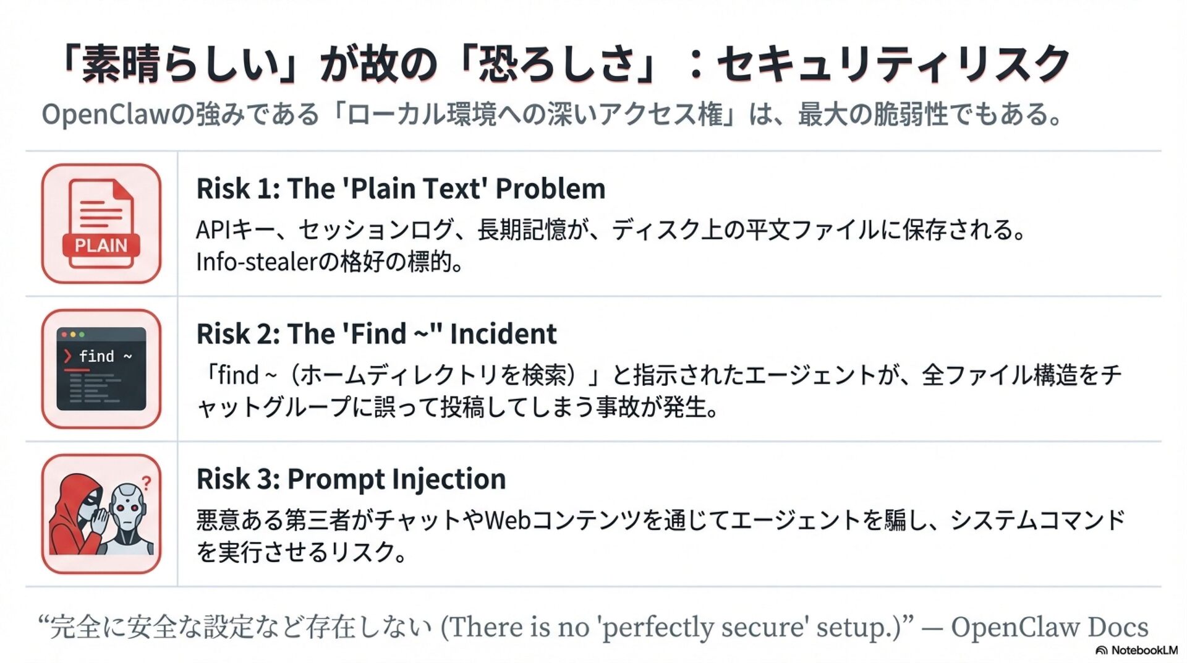The height and width of the screenshot is (663, 1187).
Task: Click the NotebookLM logo watermark
Action: 1101,651
